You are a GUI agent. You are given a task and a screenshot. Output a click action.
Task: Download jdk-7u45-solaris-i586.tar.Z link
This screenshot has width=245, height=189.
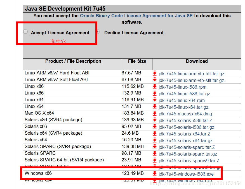pyautogui.click(x=185, y=120)
